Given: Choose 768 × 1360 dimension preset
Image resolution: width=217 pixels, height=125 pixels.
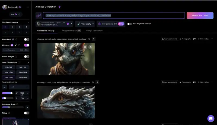Looking at the screenshot, I should (23, 77).
